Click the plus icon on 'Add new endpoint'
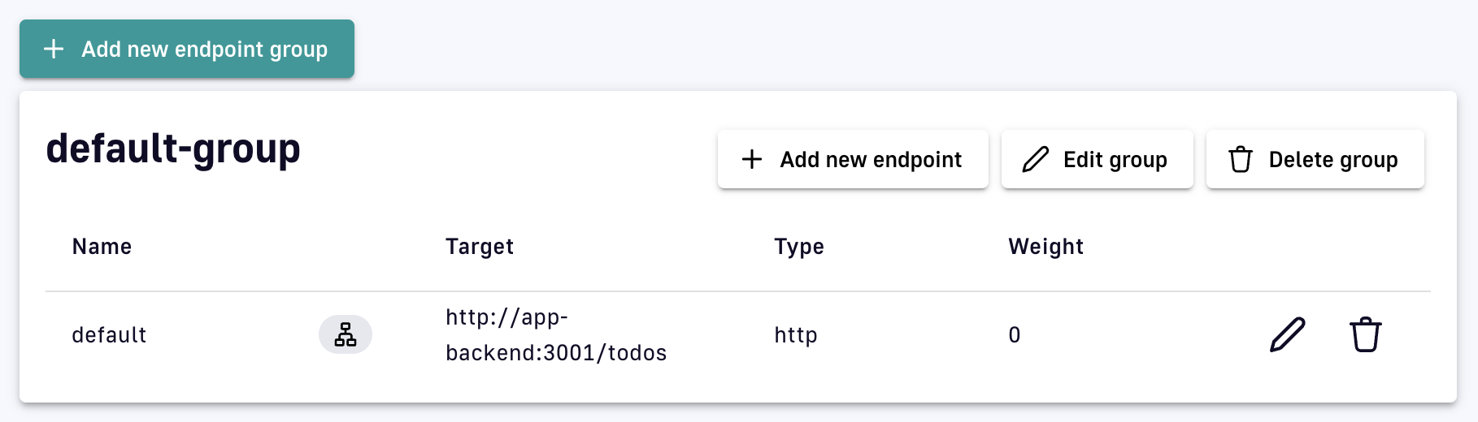The height and width of the screenshot is (422, 1478). coord(752,159)
